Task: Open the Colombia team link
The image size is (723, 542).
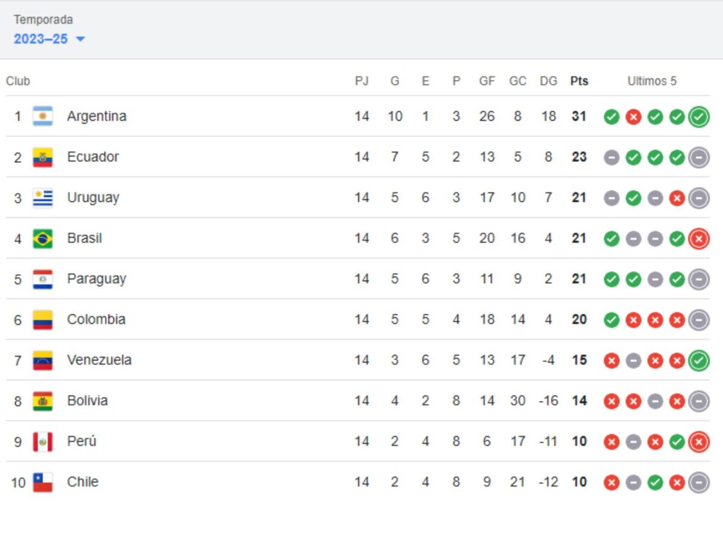Action: pos(96,319)
